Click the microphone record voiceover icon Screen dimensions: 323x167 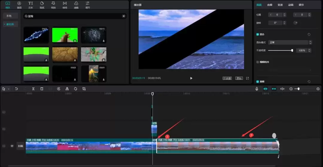coord(257,89)
